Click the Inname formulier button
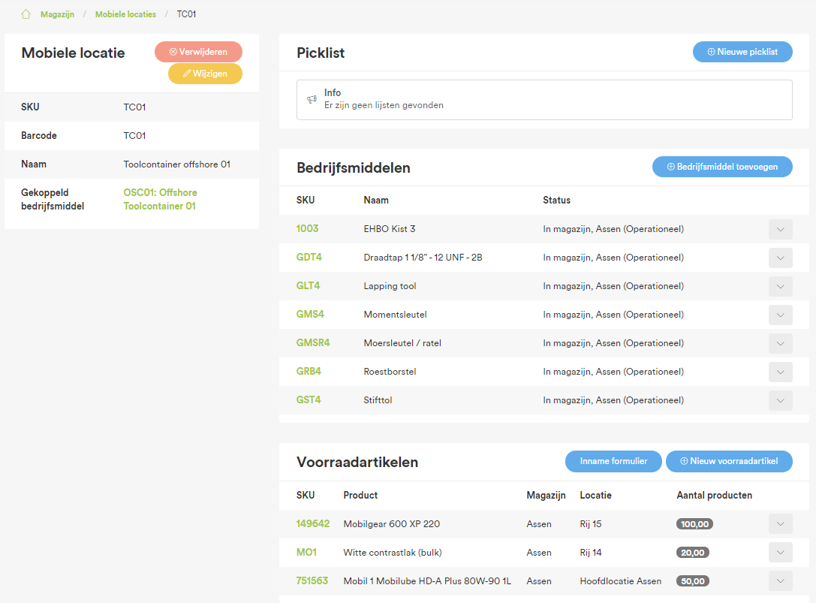 click(613, 461)
